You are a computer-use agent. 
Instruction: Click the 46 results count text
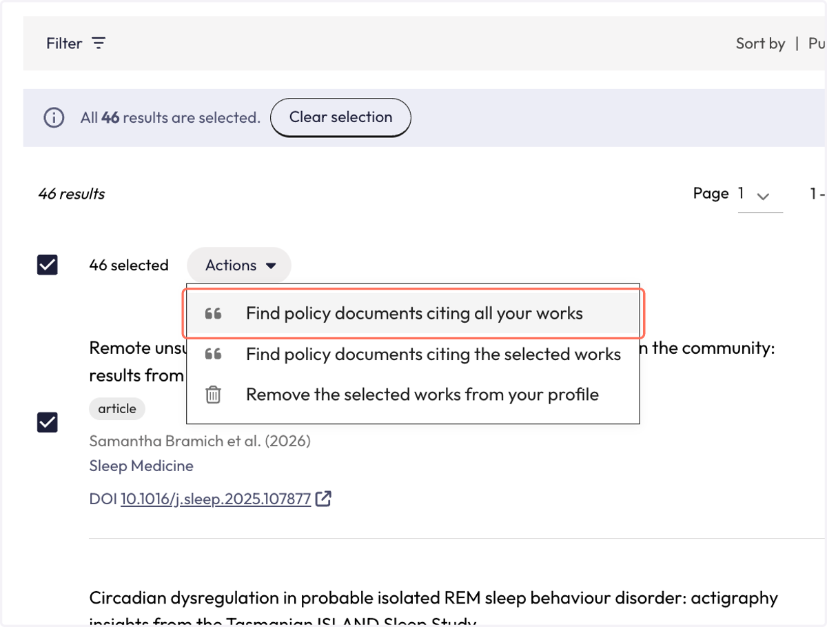pos(72,194)
